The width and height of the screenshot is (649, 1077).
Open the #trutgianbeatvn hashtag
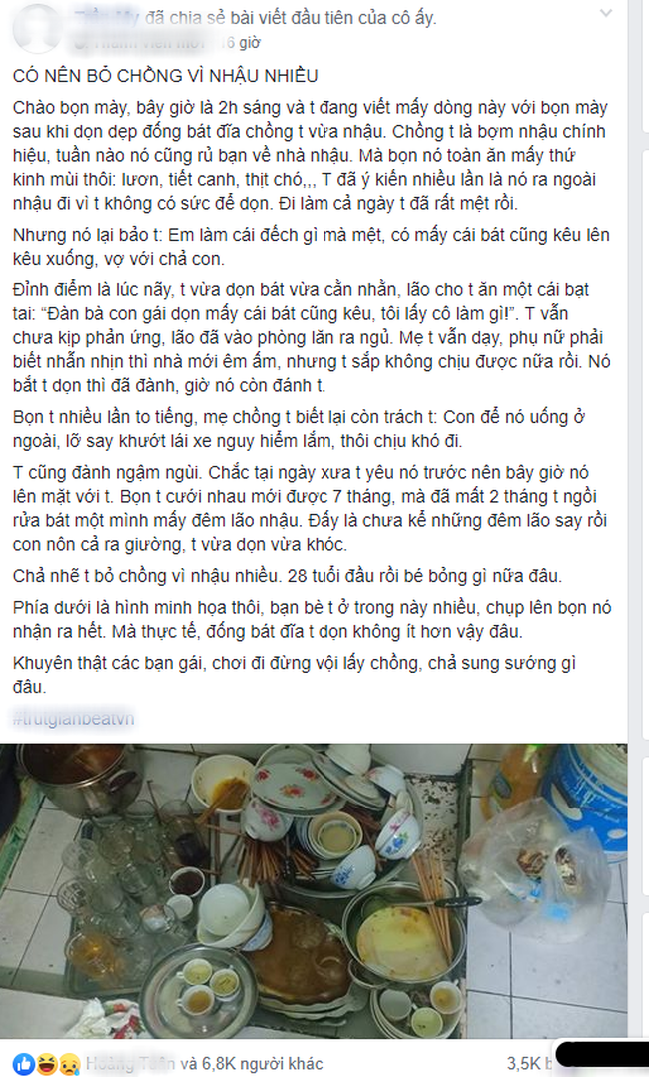[x=73, y=719]
